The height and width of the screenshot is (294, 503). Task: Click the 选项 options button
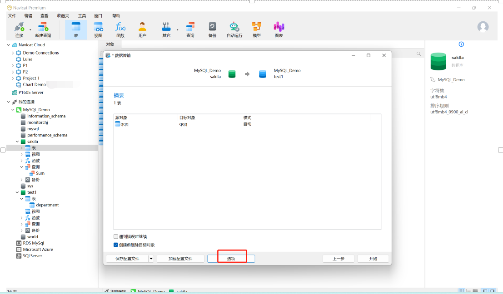tap(231, 259)
